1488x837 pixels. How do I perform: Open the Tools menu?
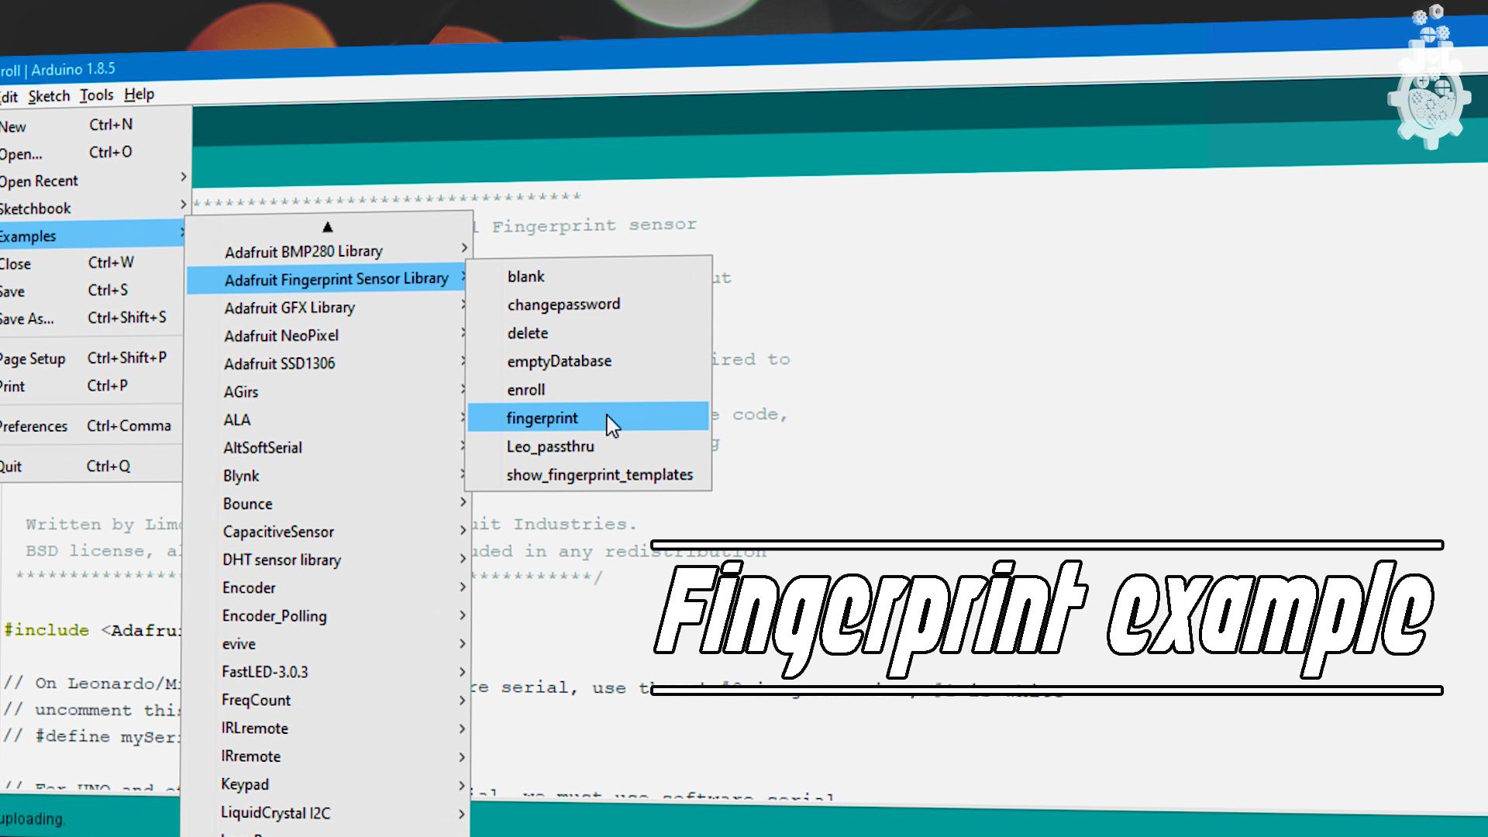coord(96,95)
